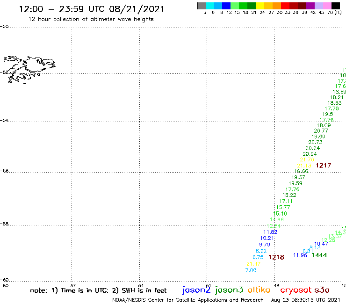Click the -48 longitude axis label

(275, 285)
